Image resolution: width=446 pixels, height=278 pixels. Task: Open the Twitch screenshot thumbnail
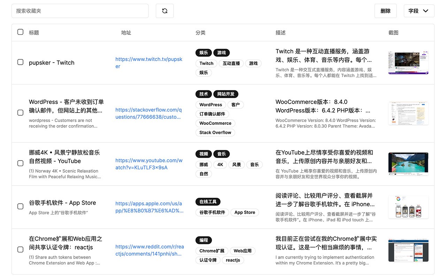(408, 63)
